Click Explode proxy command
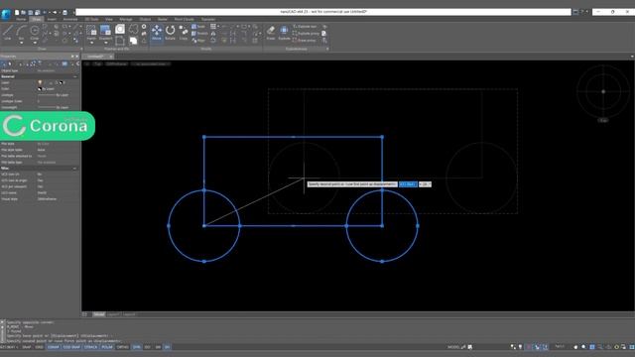This screenshot has height=357, width=635. pyautogui.click(x=306, y=33)
